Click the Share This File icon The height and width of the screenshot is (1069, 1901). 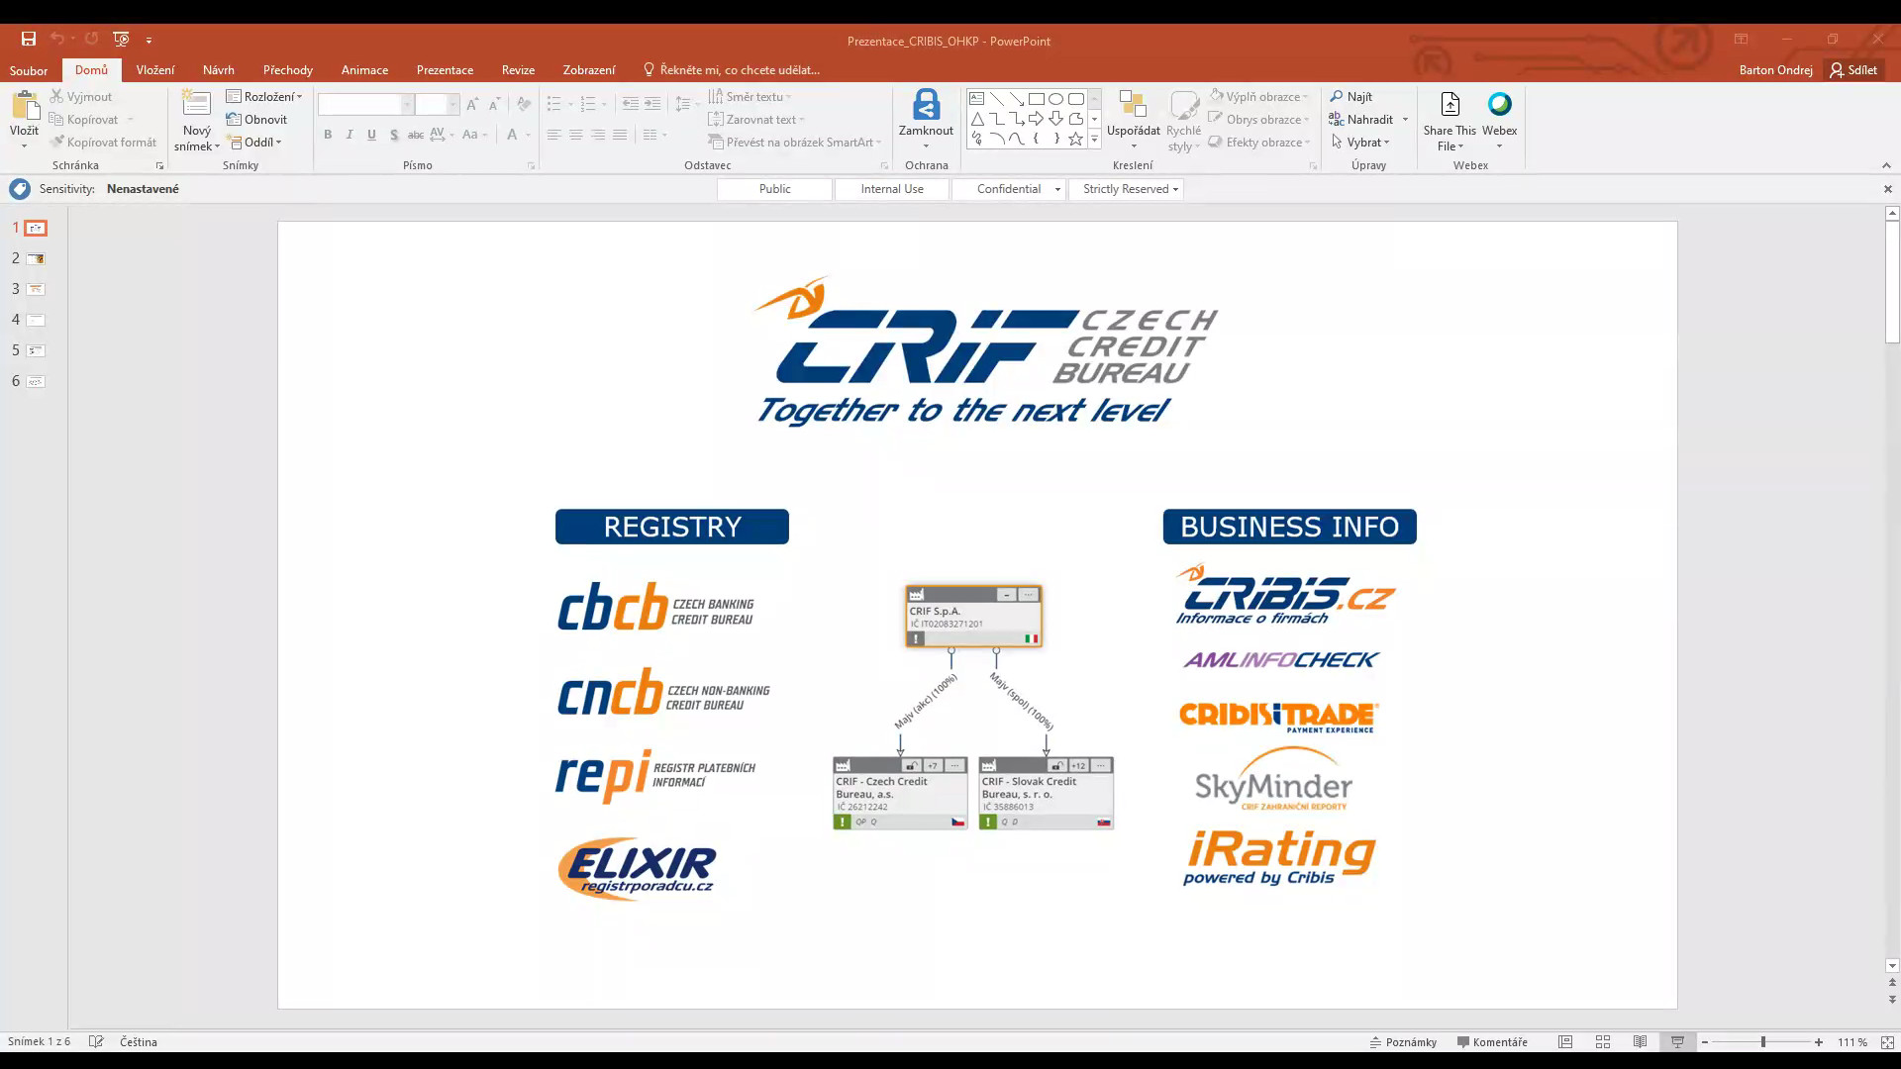click(x=1450, y=104)
